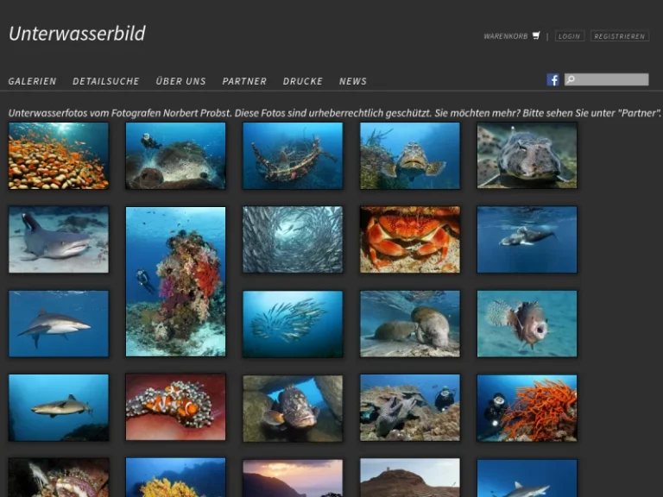Open the Galerien menu

pyautogui.click(x=32, y=81)
